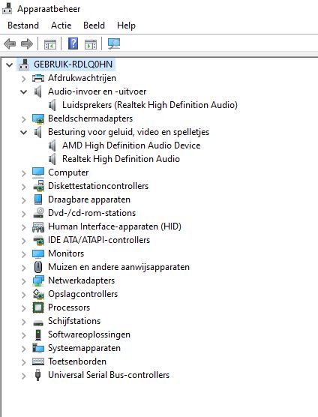Viewport: 318px width, 417px height.
Task: Expand the Processors category
Action: point(24,308)
